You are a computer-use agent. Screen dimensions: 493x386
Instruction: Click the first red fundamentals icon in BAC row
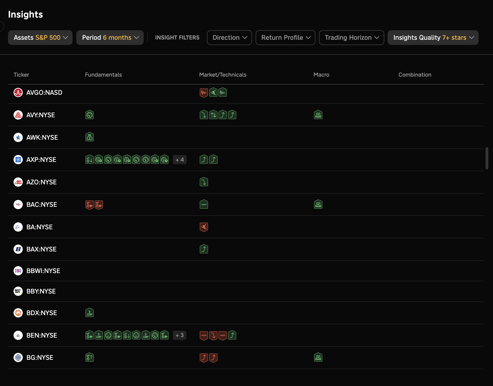pyautogui.click(x=90, y=205)
